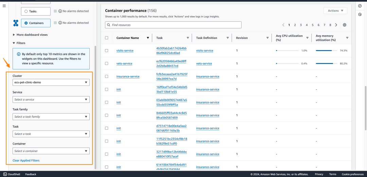This screenshot has width=367, height=177.
Task: Go to page 5 of results
Action: (x=313, y=25)
